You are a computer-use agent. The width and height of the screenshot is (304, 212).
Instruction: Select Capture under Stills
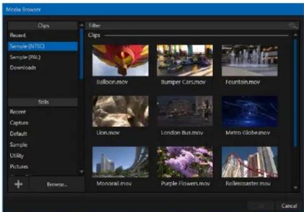pos(42,123)
